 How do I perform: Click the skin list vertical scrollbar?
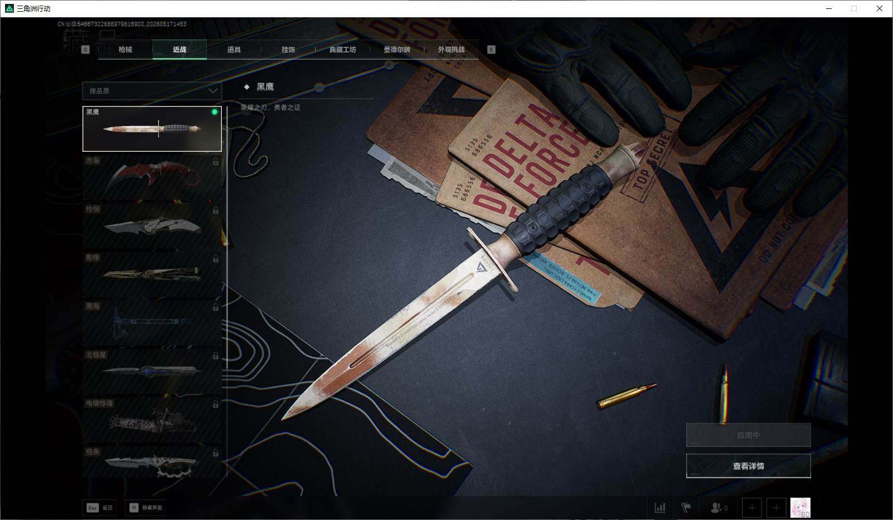(227, 291)
